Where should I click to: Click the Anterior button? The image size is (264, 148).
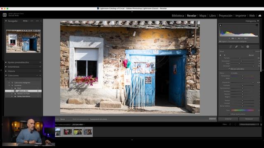pyautogui.click(x=228, y=119)
